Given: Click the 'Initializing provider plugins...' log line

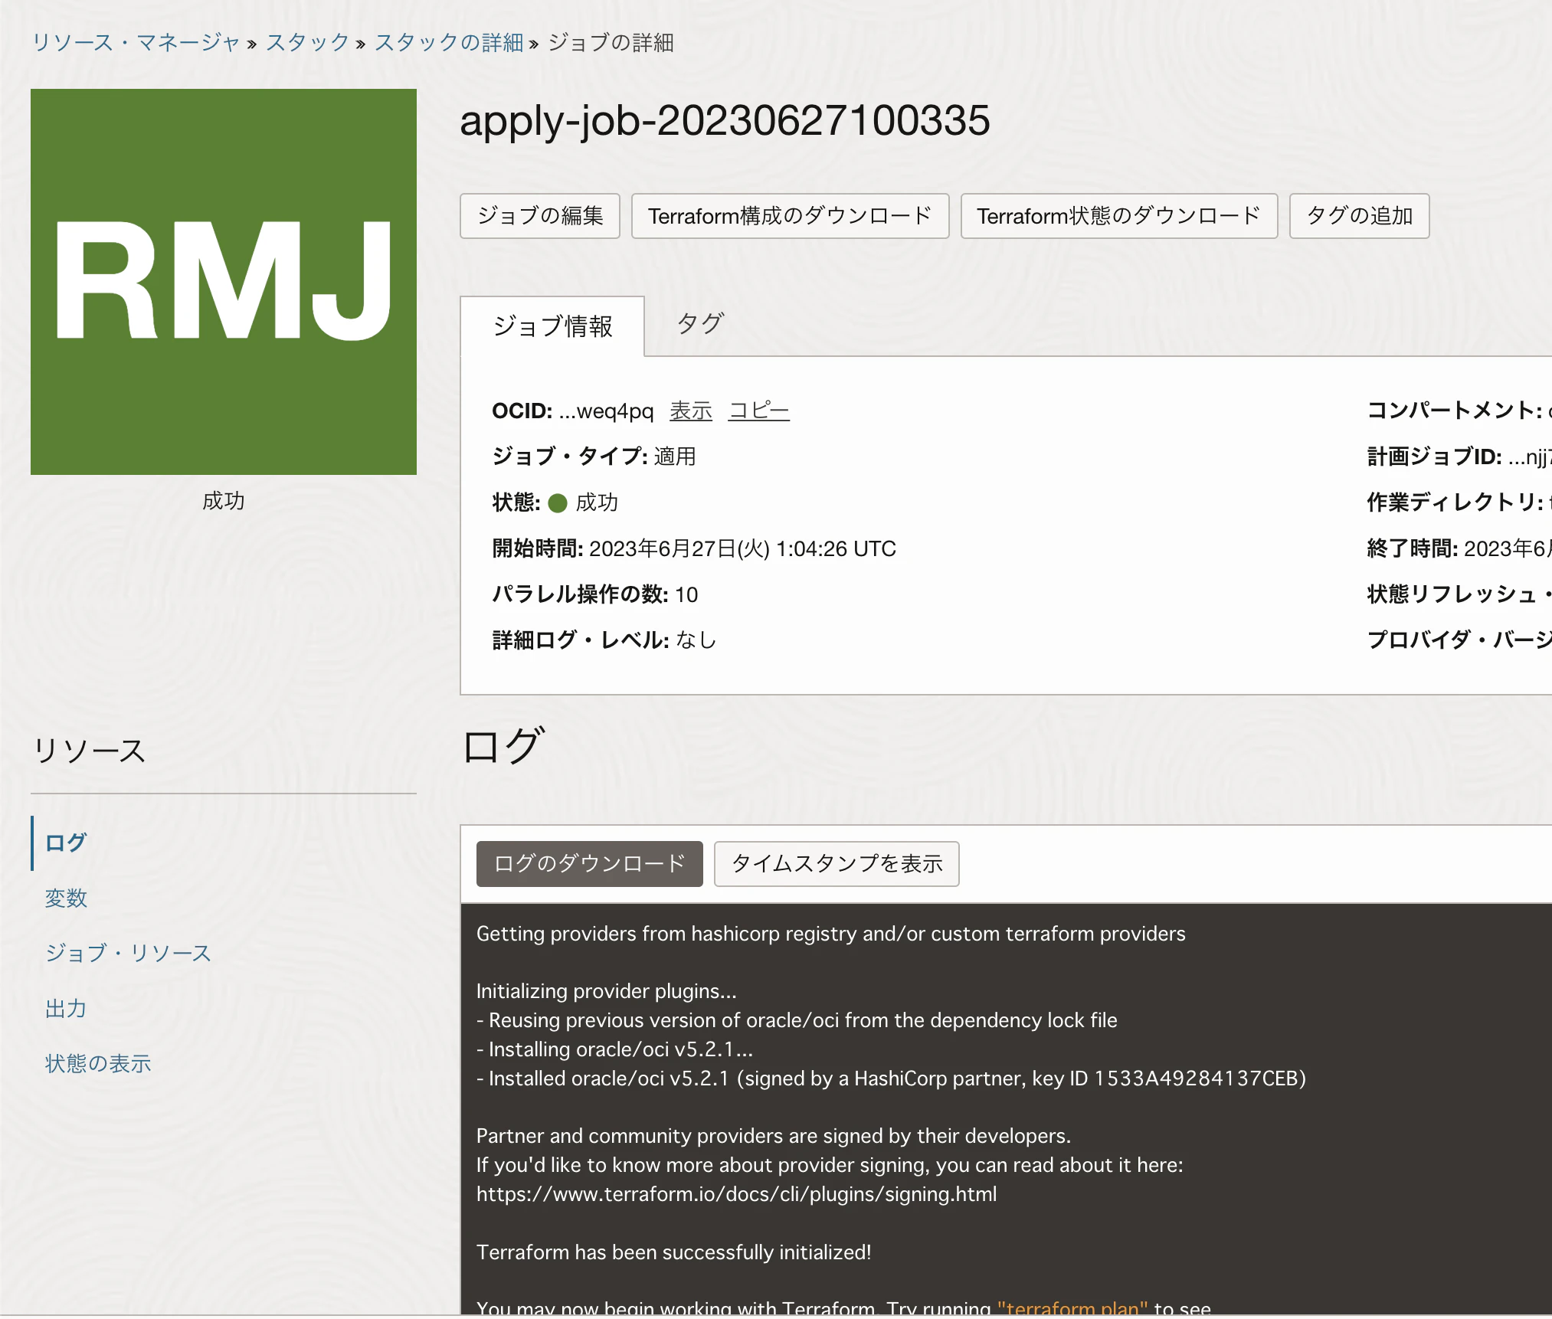Looking at the screenshot, I should coord(606,991).
